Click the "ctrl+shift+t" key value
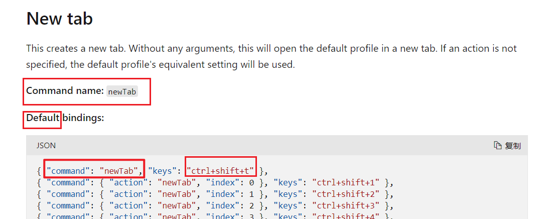This screenshot has height=219, width=542. 221,171
